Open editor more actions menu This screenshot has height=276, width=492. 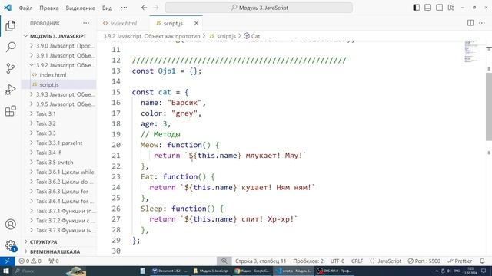[x=482, y=23]
